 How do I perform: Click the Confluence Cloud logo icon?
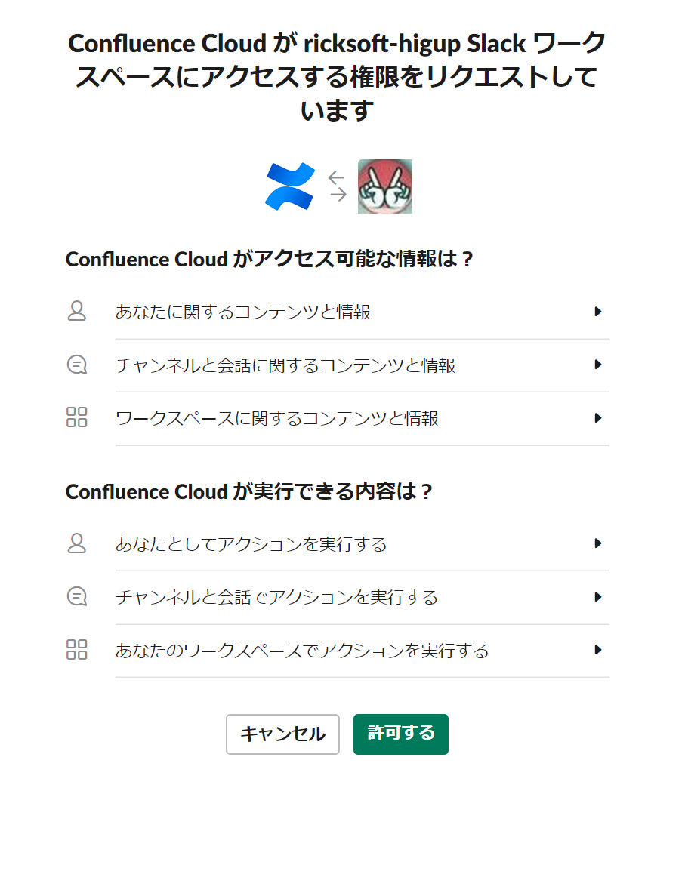pyautogui.click(x=290, y=186)
